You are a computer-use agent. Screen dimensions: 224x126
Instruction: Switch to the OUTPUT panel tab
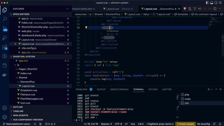tap(101, 90)
